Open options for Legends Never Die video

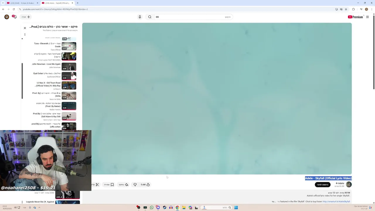click(22, 202)
